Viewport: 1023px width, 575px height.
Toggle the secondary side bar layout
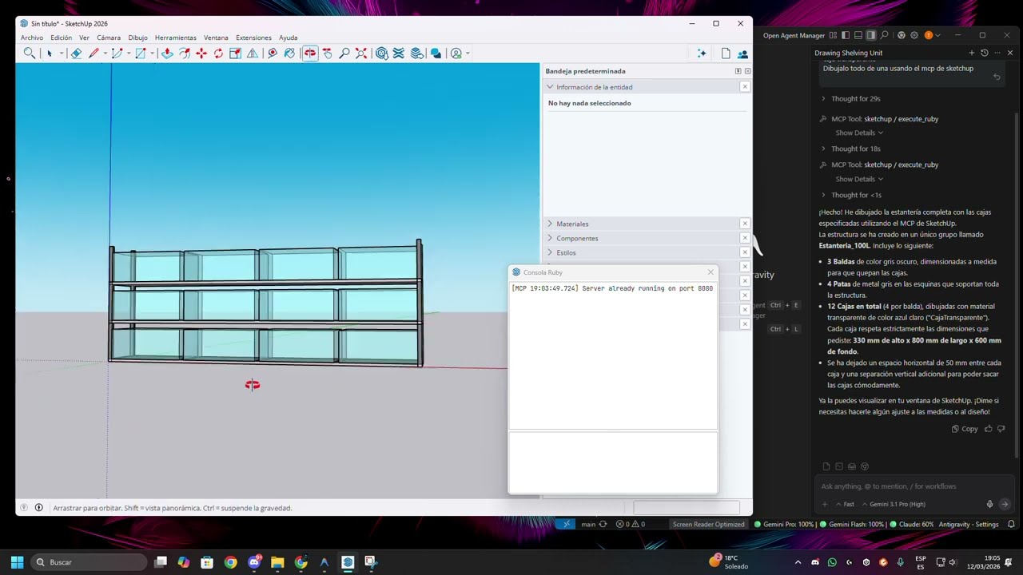click(x=871, y=35)
